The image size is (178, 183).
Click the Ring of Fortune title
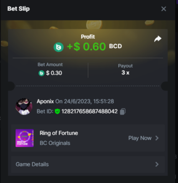point(59,133)
